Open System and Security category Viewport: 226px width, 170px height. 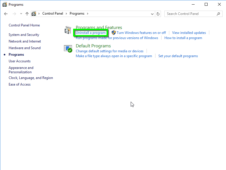24,35
